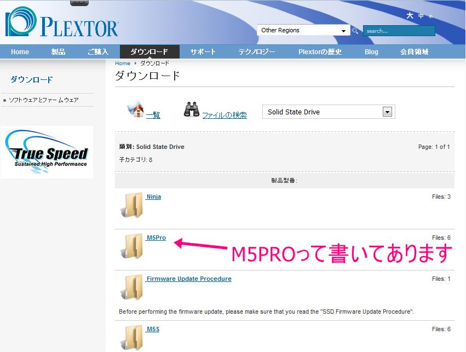466x352 pixels.
Task: Click the True Speed banner
Action: click(47, 152)
